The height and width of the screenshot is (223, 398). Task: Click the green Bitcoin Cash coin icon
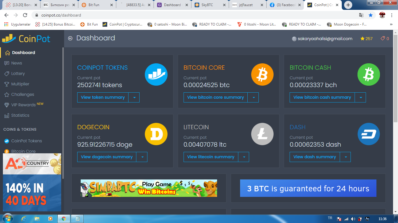(369, 75)
